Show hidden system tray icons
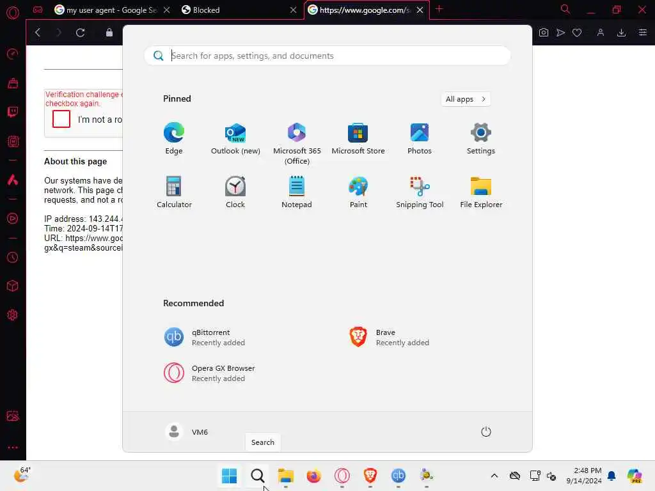Image resolution: width=655 pixels, height=491 pixels. coord(494,476)
